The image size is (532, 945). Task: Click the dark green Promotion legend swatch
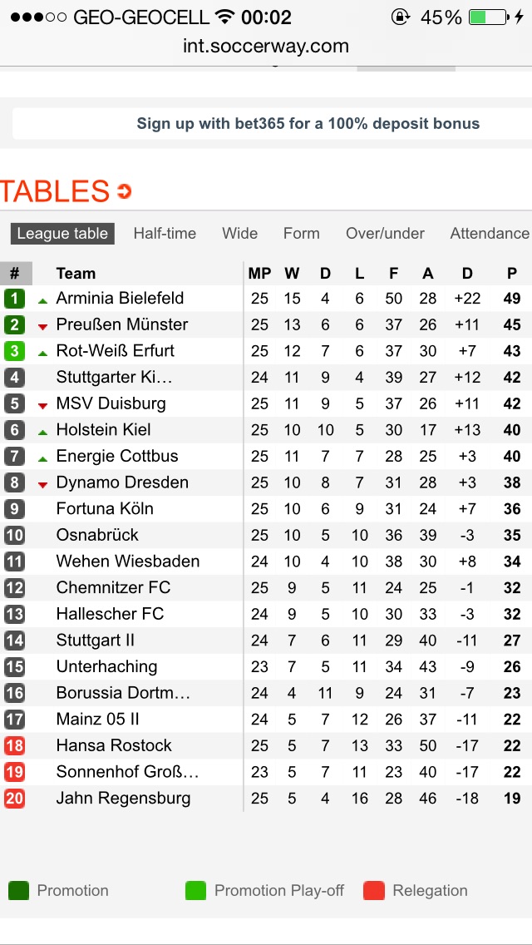(x=18, y=891)
